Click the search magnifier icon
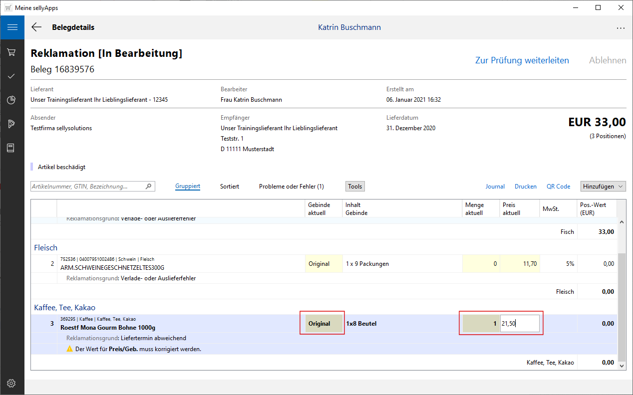633x395 pixels. [x=148, y=187]
